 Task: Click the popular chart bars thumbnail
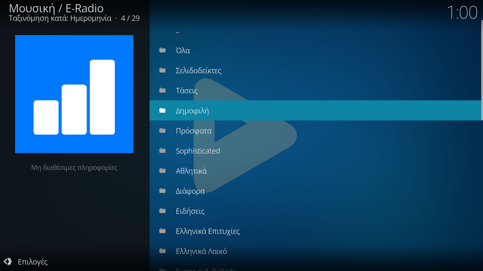coord(74,94)
